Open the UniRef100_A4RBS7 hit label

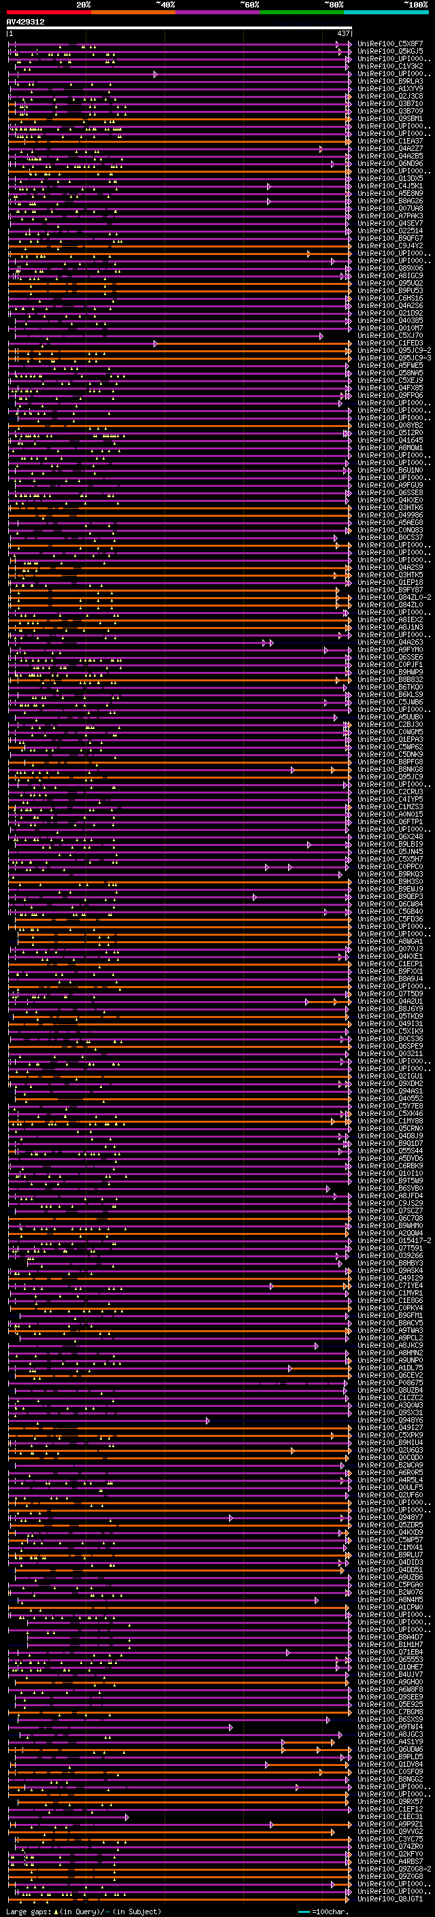coord(390,1861)
